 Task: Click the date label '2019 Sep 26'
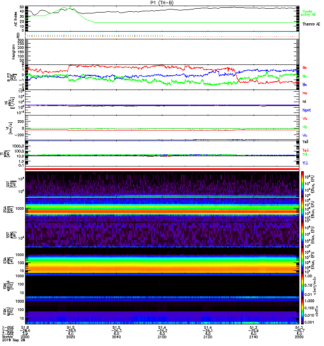13,340
